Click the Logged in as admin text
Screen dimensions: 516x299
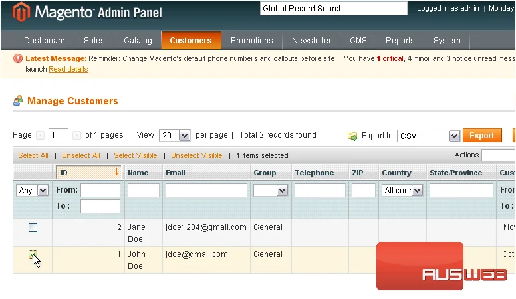[448, 8]
